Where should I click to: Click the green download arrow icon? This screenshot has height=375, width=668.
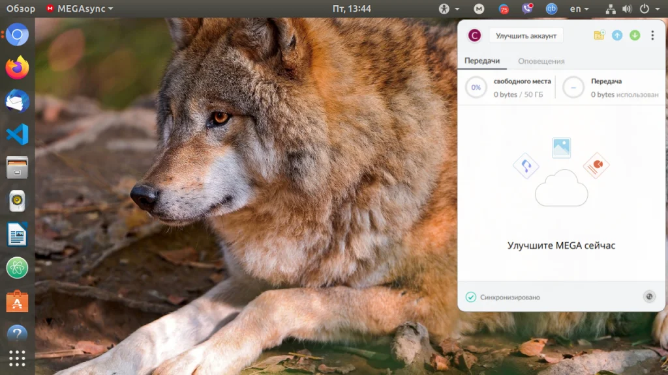click(x=635, y=35)
